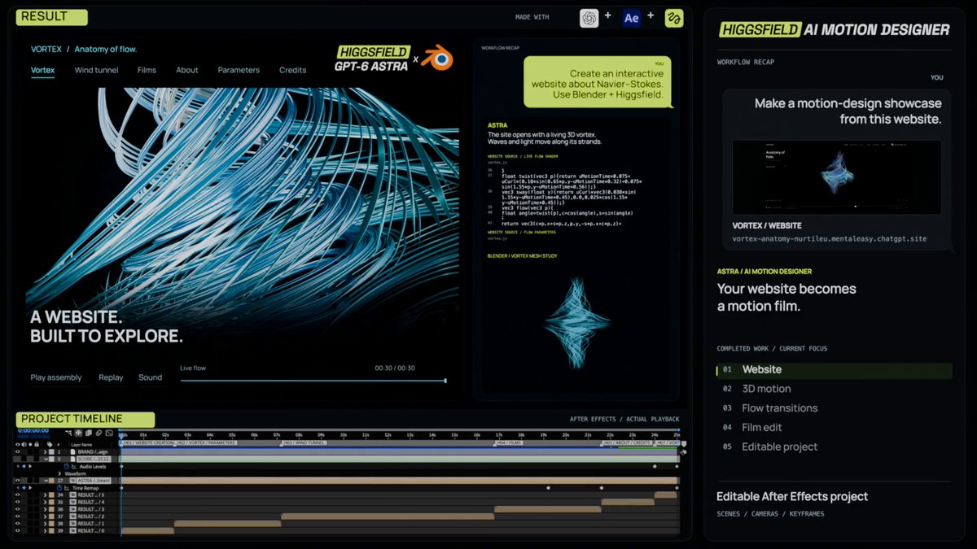Hide layer 34 RESULT / 5
Viewport: 977px width, 549px height.
pos(18,495)
